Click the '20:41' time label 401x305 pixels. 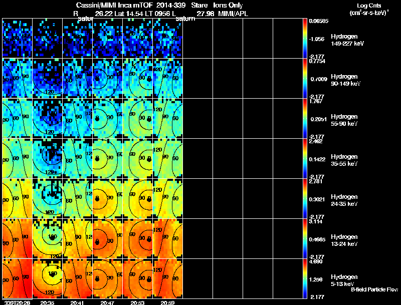[78, 302]
